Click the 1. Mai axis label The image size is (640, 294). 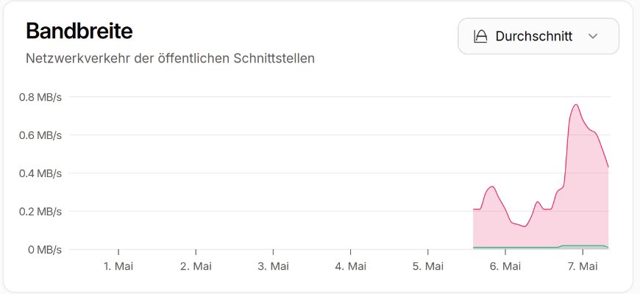tap(118, 267)
